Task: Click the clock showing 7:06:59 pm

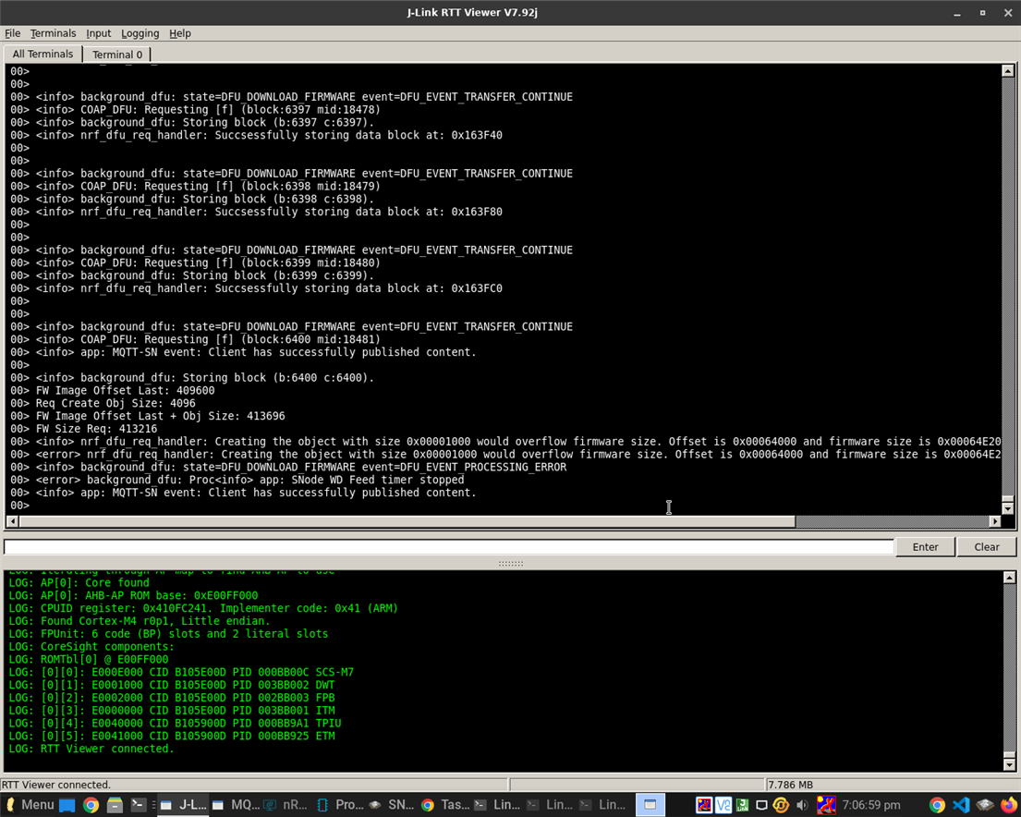Action: (x=871, y=805)
